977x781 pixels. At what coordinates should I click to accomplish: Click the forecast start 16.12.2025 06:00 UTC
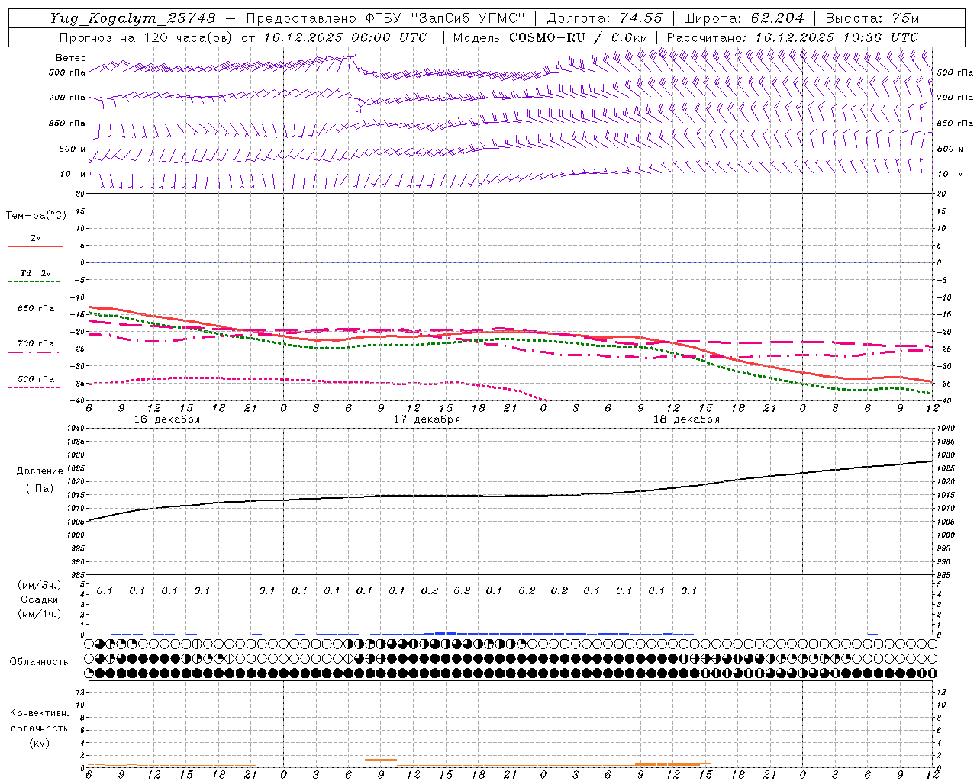pyautogui.click(x=345, y=37)
